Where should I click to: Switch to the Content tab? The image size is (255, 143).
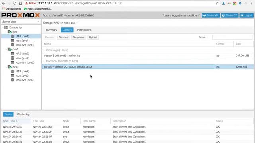coord(67,30)
